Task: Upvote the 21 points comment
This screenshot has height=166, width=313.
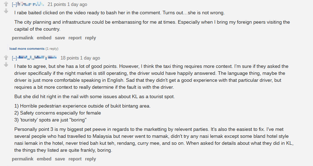Action: [6, 5]
